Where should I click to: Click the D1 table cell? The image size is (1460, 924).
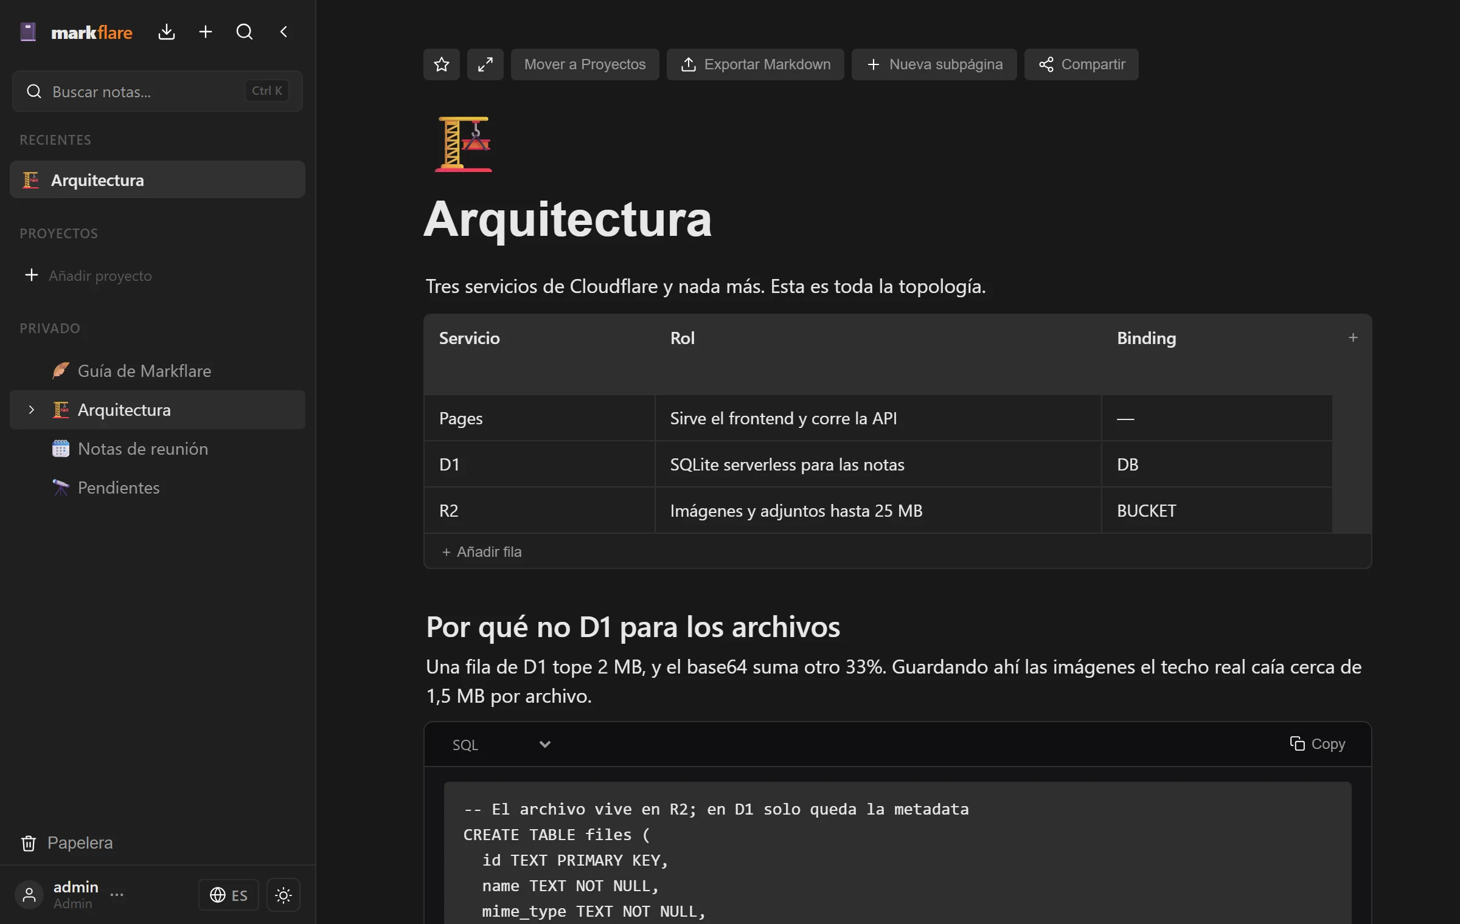(x=540, y=464)
